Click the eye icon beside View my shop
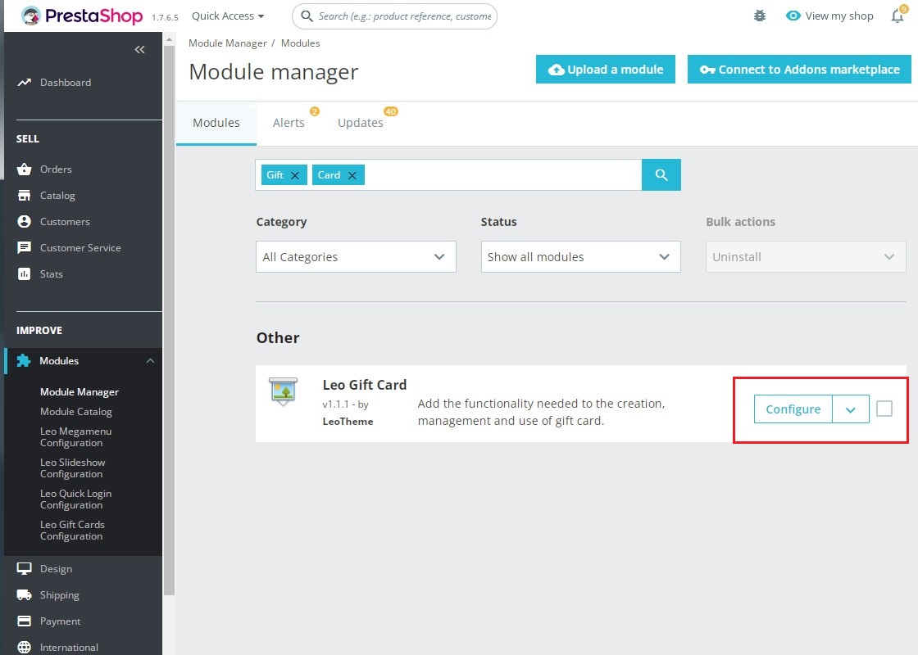The width and height of the screenshot is (918, 655). coord(793,16)
